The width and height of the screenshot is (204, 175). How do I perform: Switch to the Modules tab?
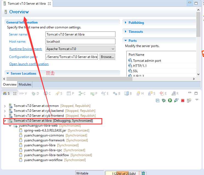pyautogui.click(x=25, y=84)
